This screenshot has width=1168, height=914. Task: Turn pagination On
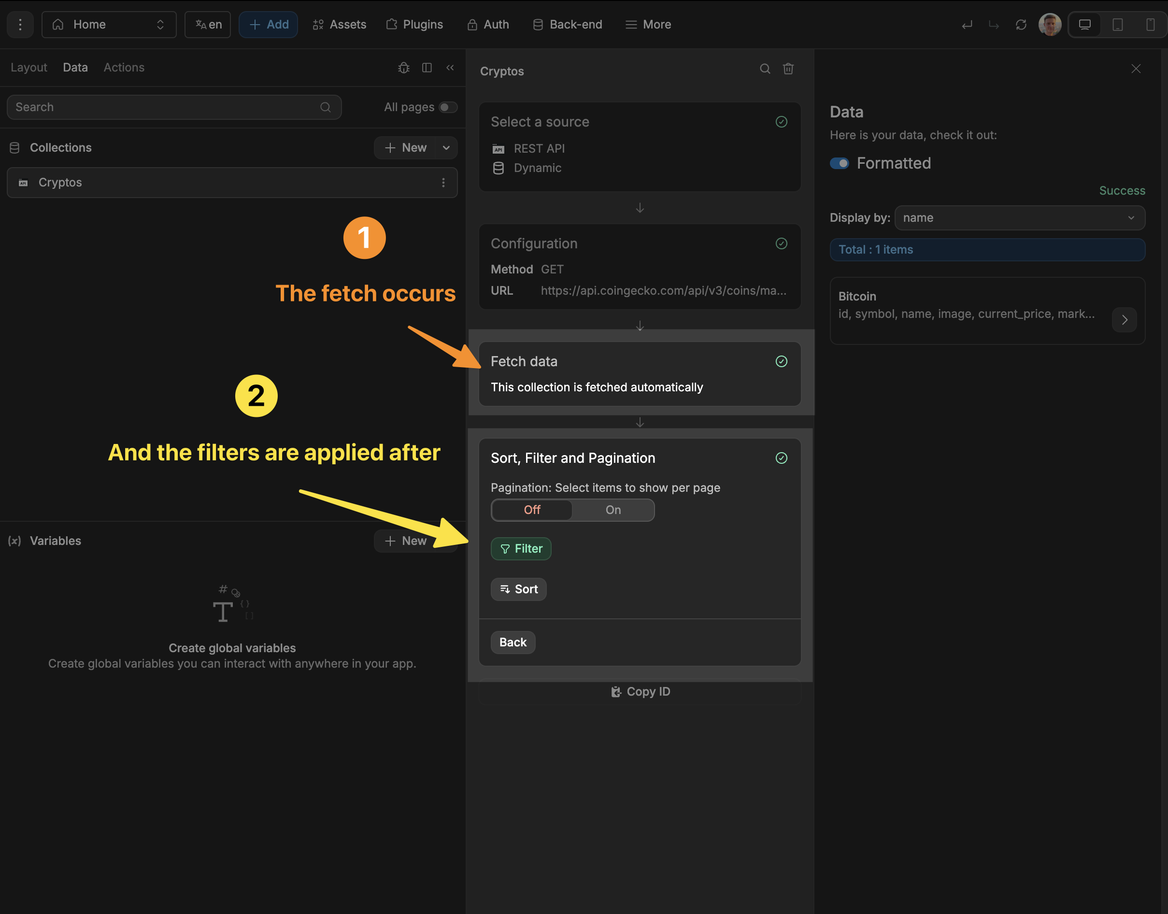(612, 510)
